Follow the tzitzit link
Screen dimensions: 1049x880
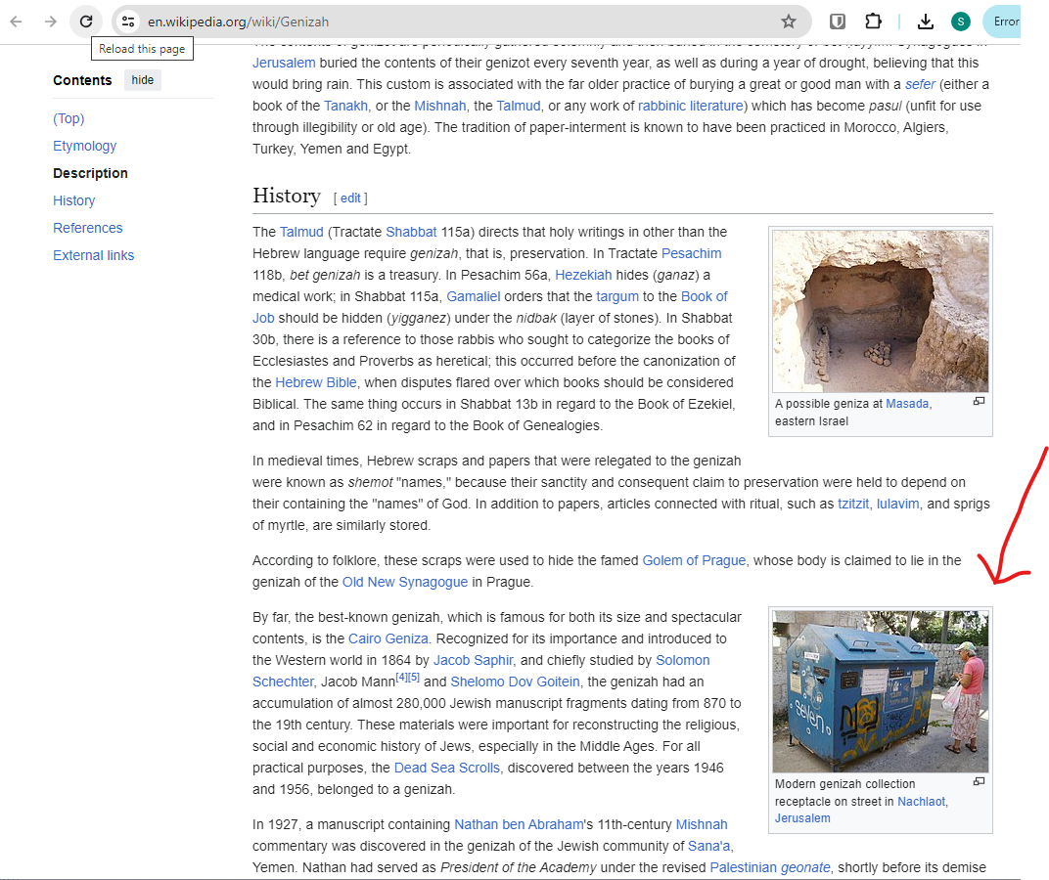tap(853, 505)
